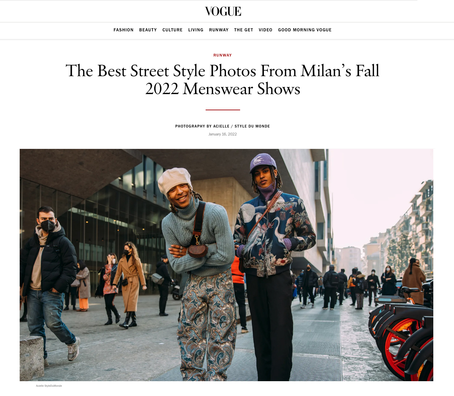Screen dimensions: 454x396
Task: Click the article headline about Milan street style
Action: (223, 80)
